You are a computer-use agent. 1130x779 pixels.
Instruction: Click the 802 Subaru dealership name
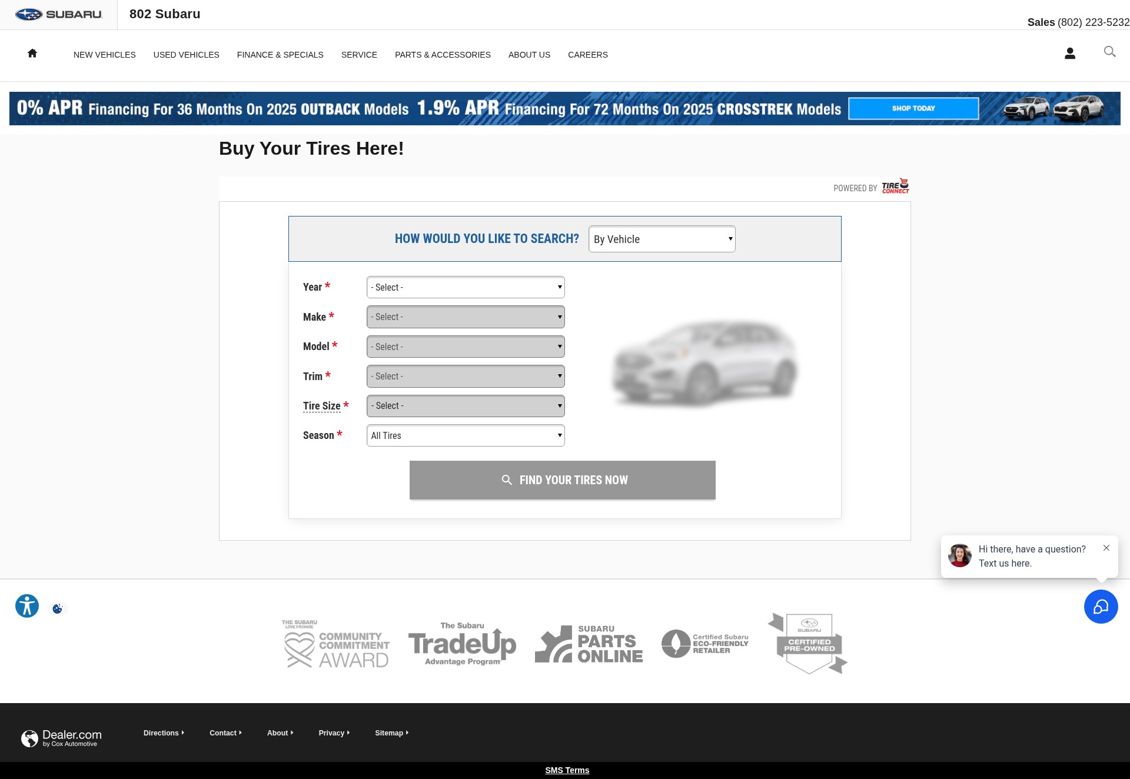[x=165, y=14]
